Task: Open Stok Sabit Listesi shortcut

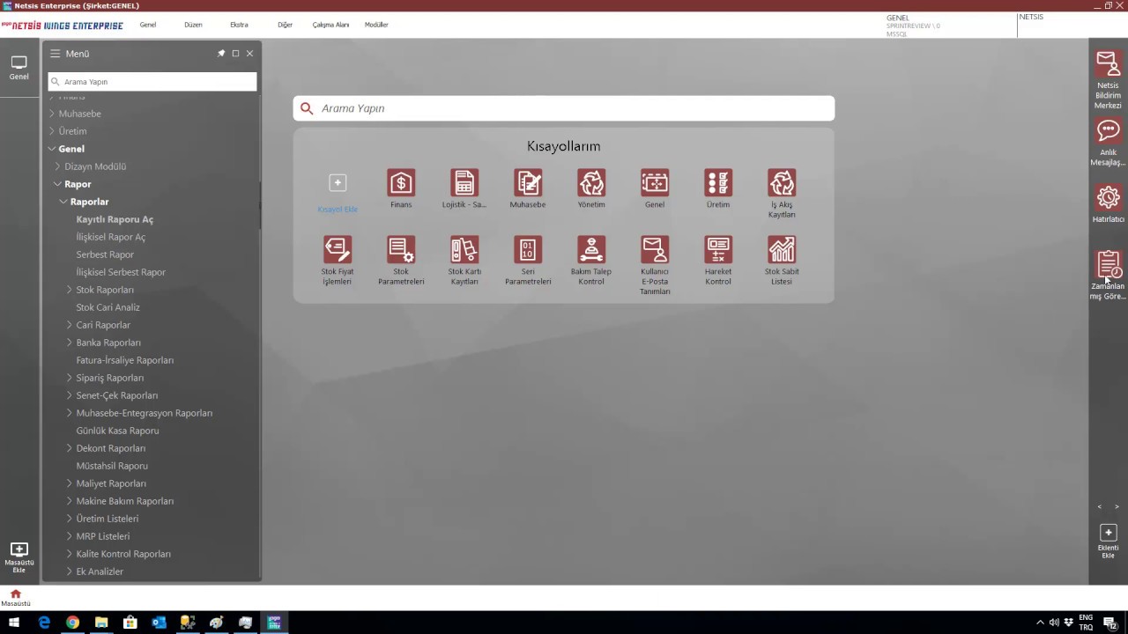Action: click(782, 250)
